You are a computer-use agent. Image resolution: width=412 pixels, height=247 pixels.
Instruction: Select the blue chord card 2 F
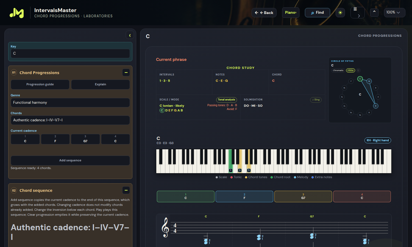[x=244, y=197]
